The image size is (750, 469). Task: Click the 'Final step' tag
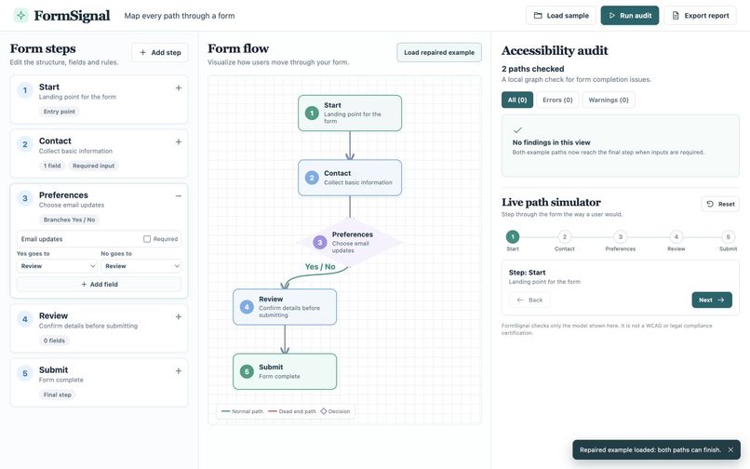[x=58, y=395]
